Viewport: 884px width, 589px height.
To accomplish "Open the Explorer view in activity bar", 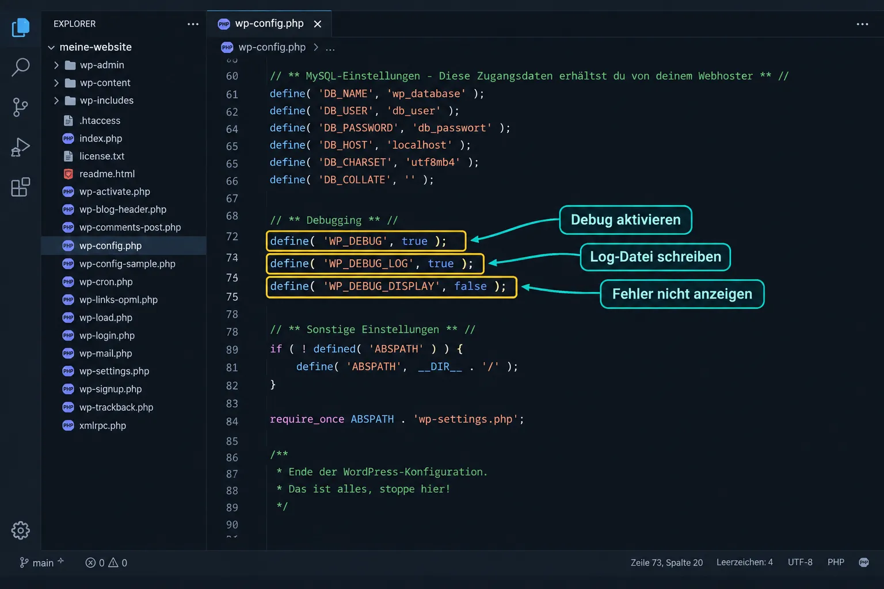I will click(x=21, y=27).
